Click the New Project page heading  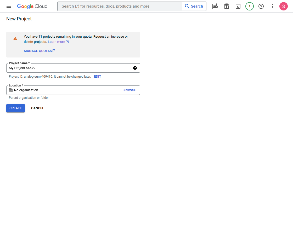click(x=19, y=19)
